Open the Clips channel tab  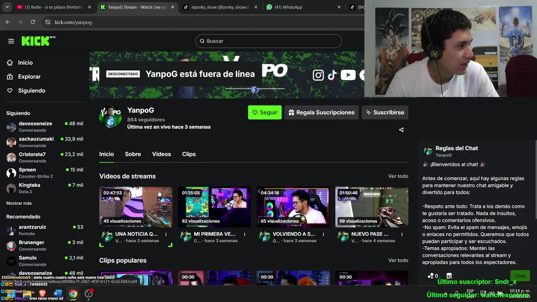tap(189, 154)
